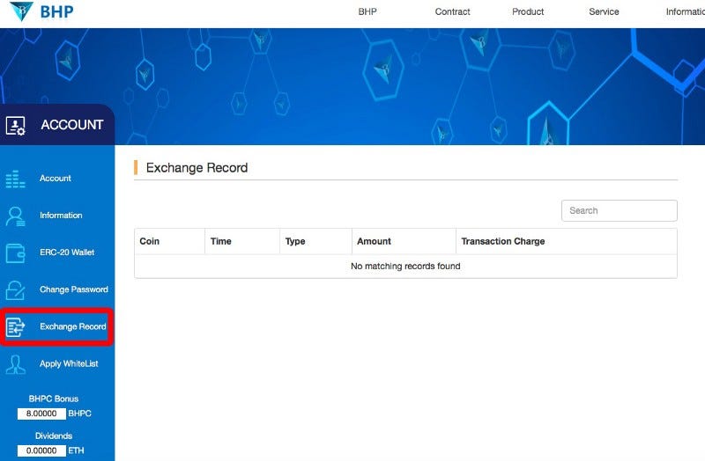Image resolution: width=705 pixels, height=461 pixels.
Task: Click the 'BHPC Bonus' label
Action: click(x=54, y=399)
